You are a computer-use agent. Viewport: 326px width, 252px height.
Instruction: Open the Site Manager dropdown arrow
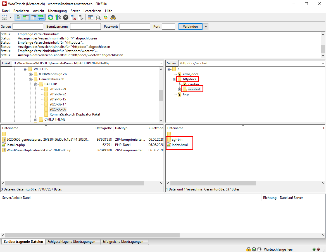coord(10,17)
